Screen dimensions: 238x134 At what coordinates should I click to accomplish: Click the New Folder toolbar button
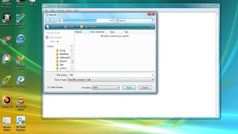click(x=88, y=27)
